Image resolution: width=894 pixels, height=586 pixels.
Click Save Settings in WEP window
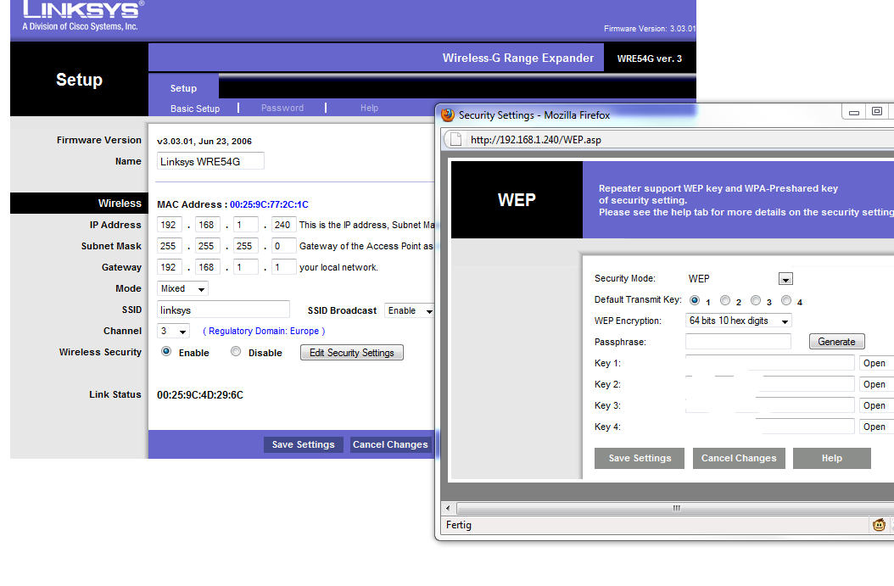640,458
